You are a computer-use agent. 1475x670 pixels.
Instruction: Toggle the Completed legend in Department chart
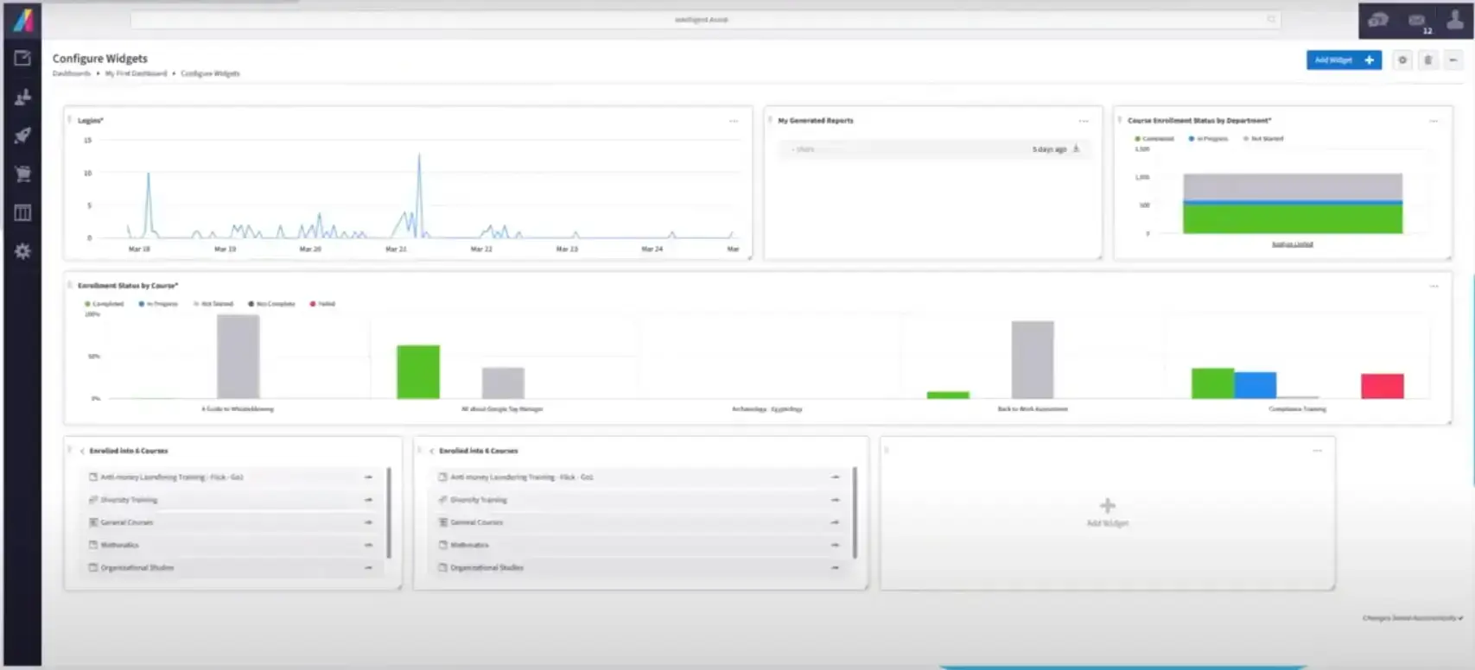[x=1154, y=138]
